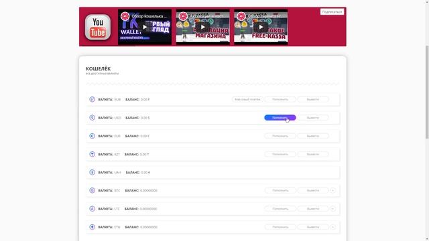Click Вывести in the RUB row
The image size is (429, 241).
pyautogui.click(x=313, y=100)
